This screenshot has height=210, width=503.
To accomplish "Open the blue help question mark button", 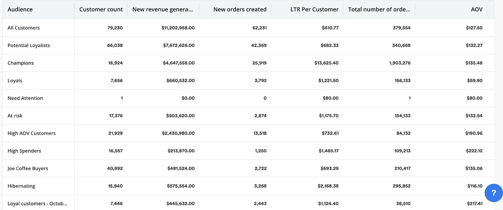I will [x=494, y=193].
